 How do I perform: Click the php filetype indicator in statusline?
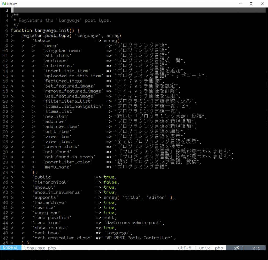(219, 248)
